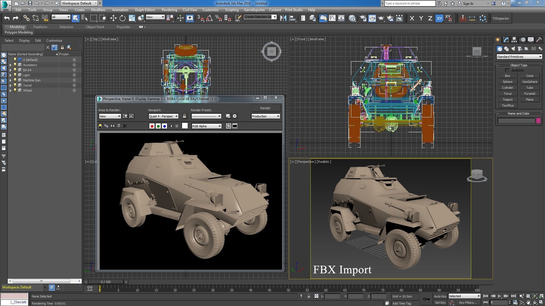Viewport: 545px width, 306px height.
Task: Click the keyword search field
Action: pyautogui.click(x=410, y=3)
